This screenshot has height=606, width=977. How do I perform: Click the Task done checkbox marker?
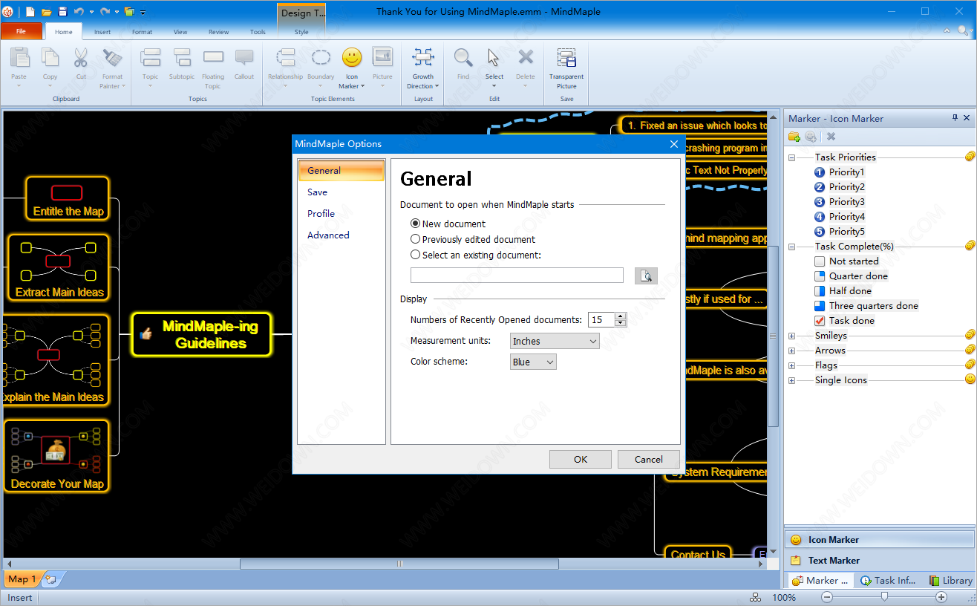click(x=820, y=321)
